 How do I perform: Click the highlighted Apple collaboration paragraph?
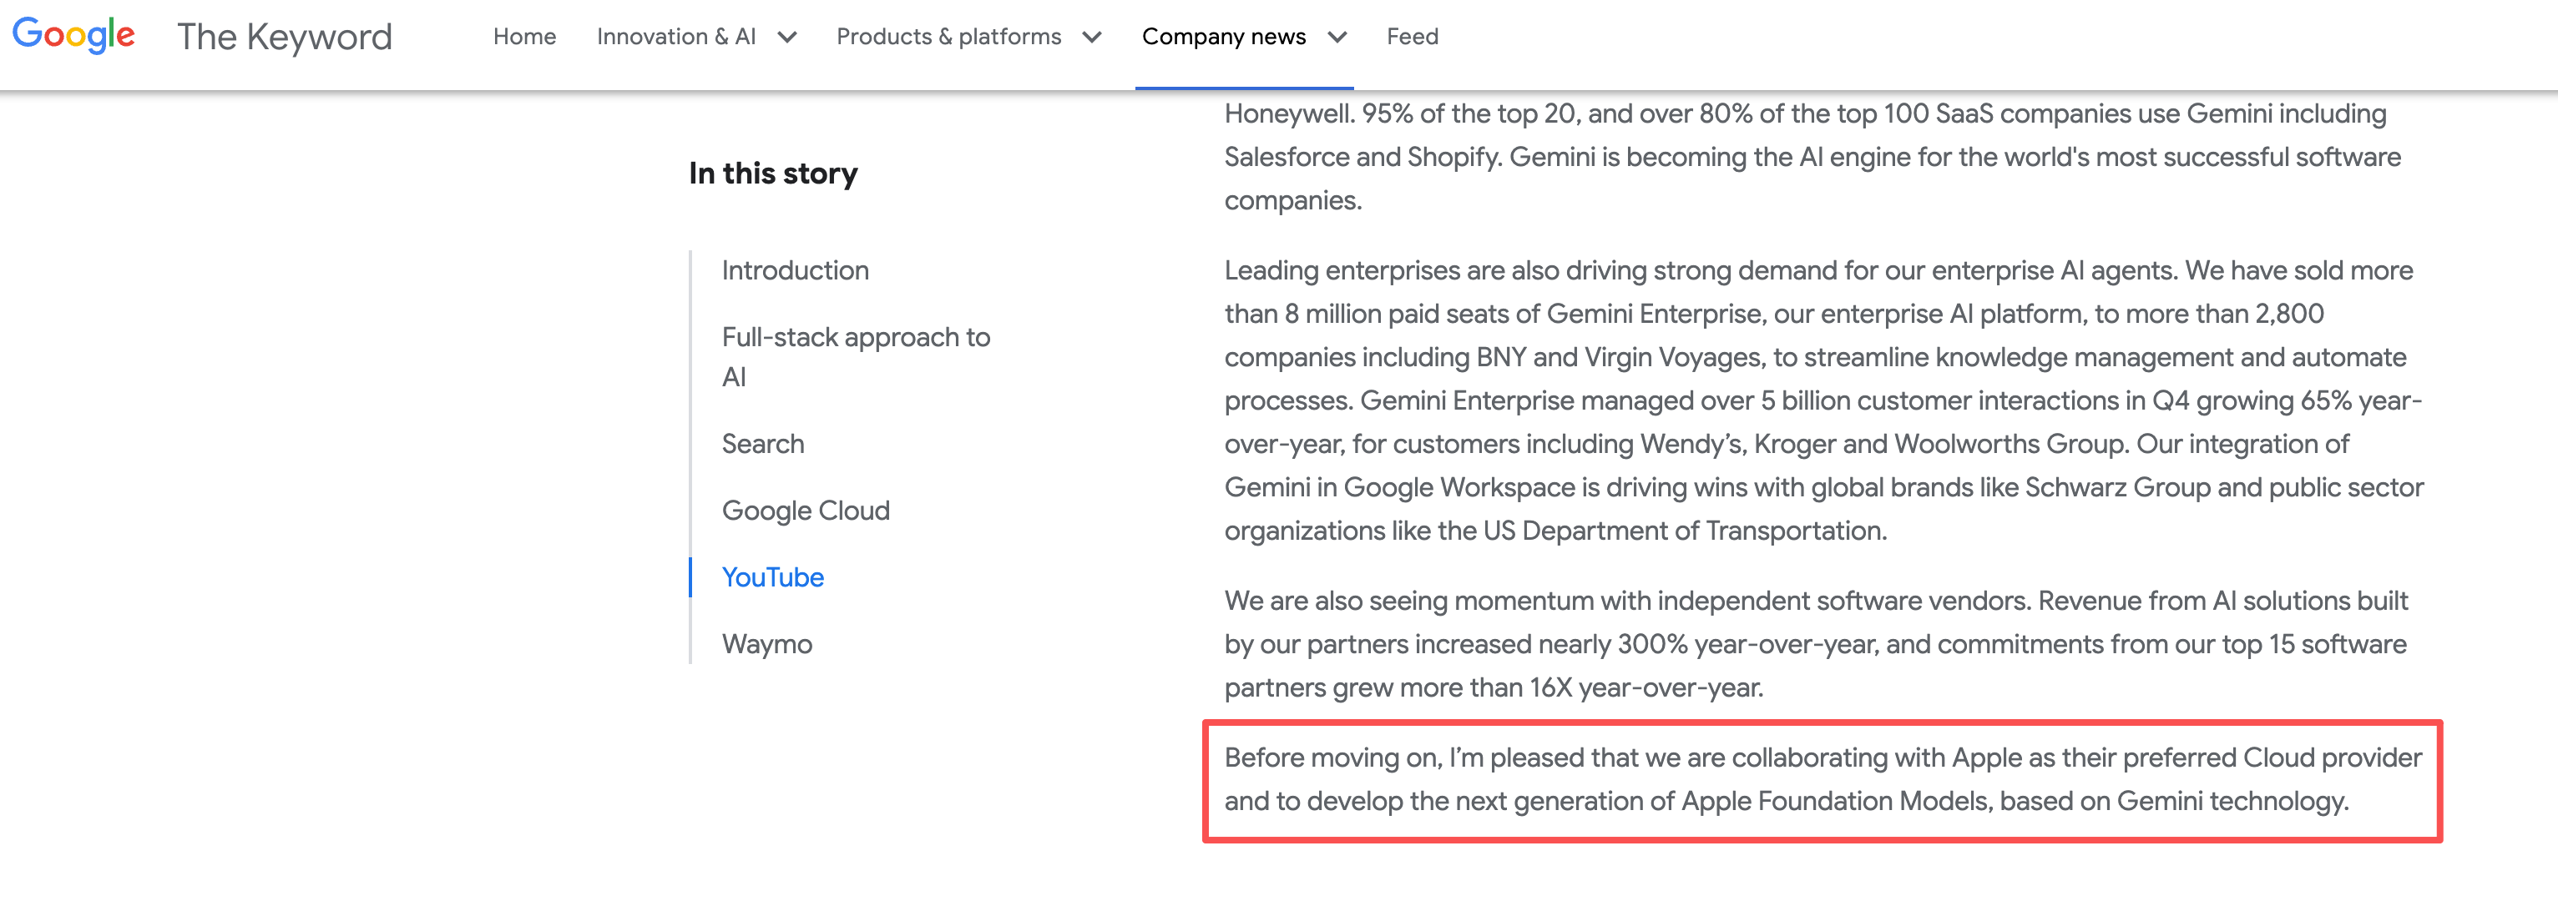pyautogui.click(x=1821, y=779)
